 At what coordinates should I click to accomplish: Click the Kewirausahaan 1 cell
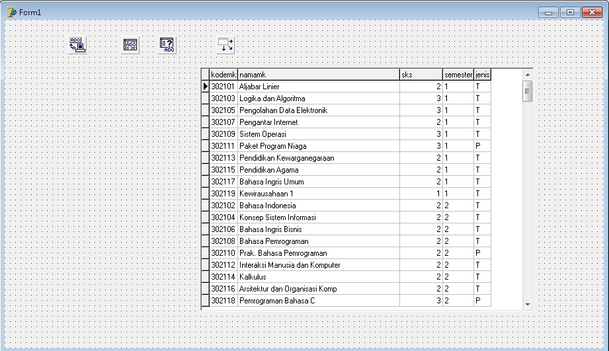[x=319, y=194]
